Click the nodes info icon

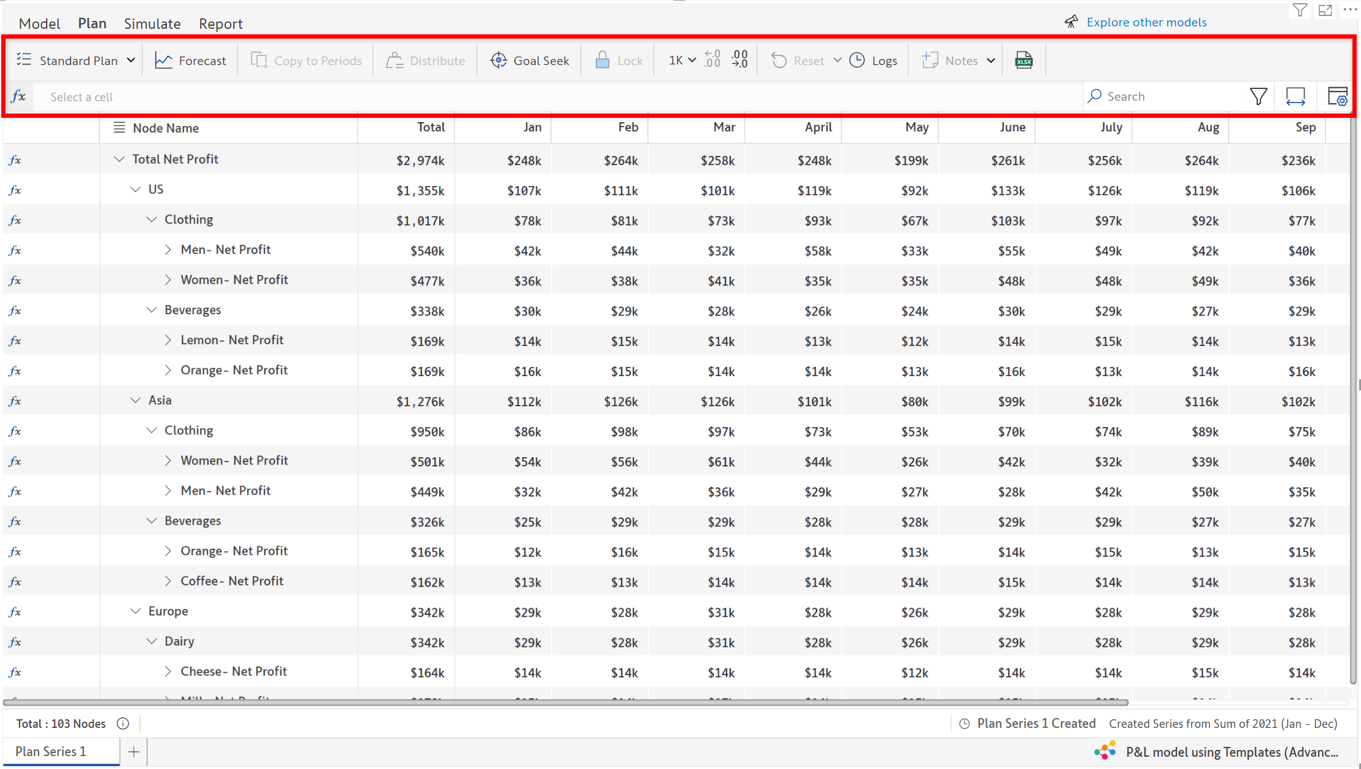(x=123, y=724)
